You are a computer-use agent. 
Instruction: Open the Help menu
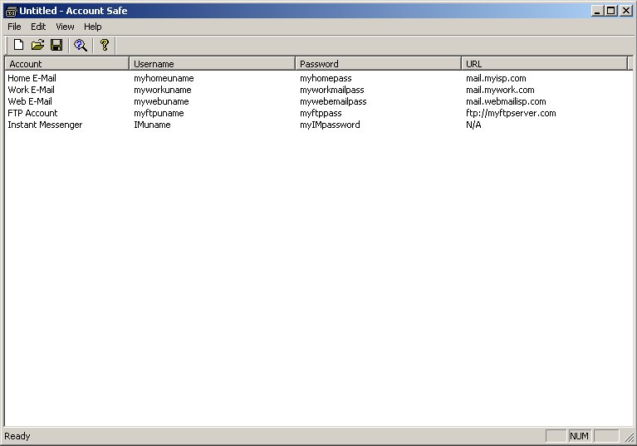[93, 27]
